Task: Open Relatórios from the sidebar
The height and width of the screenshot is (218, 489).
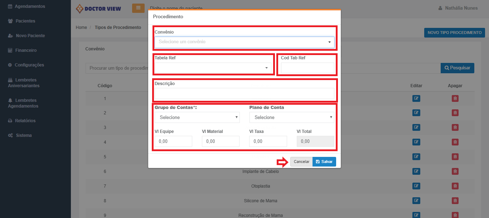Action: coord(25,121)
